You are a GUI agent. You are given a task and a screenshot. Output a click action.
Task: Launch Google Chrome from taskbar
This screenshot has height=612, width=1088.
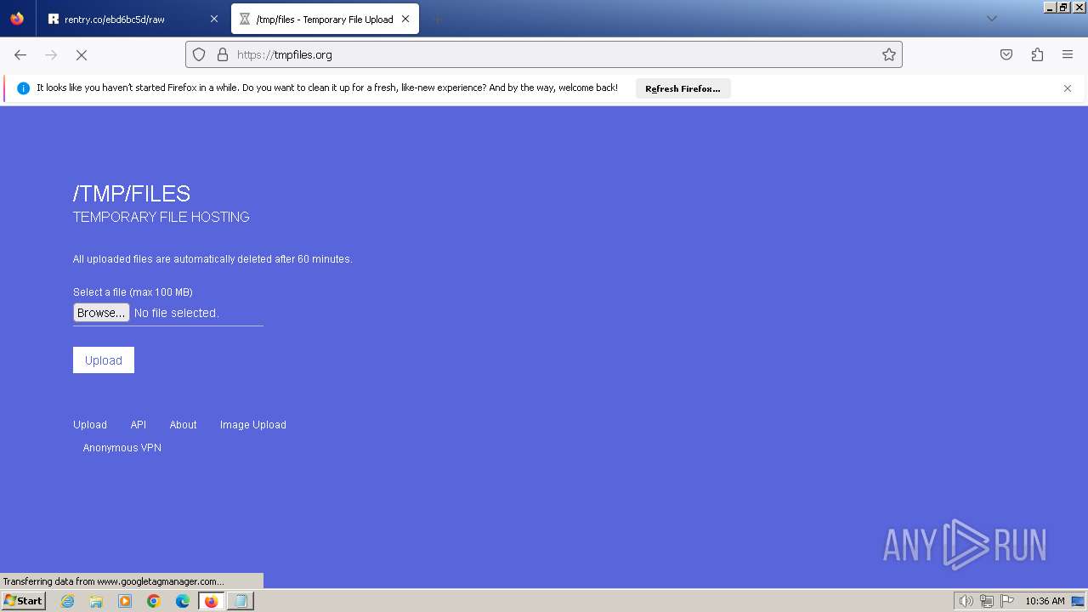point(154,601)
